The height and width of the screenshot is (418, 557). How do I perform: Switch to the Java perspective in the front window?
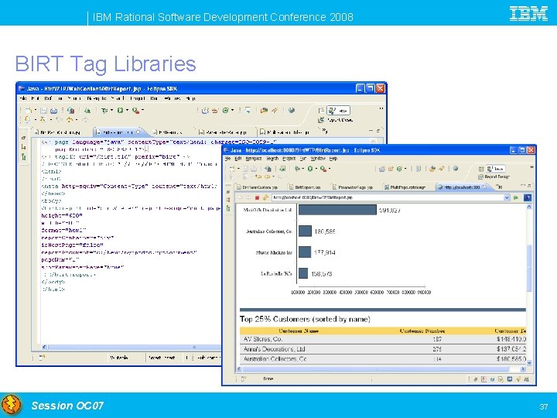click(x=496, y=169)
